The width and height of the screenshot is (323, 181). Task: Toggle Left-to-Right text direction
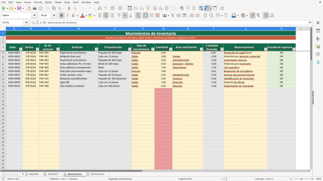(252, 16)
